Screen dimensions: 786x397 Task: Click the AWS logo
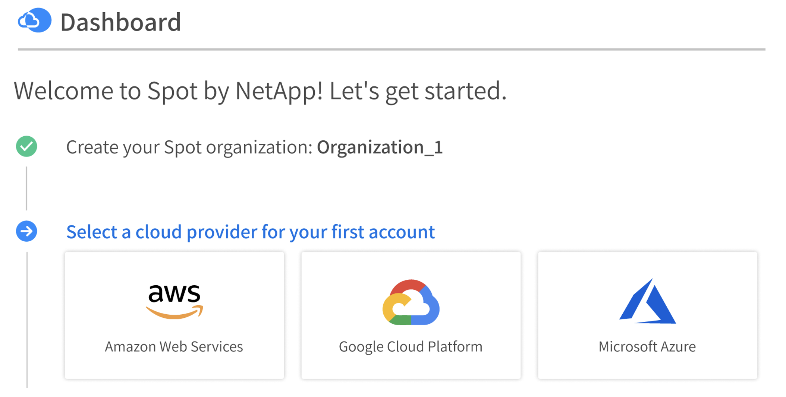point(174,301)
